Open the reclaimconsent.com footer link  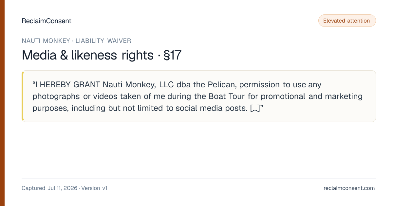click(349, 188)
